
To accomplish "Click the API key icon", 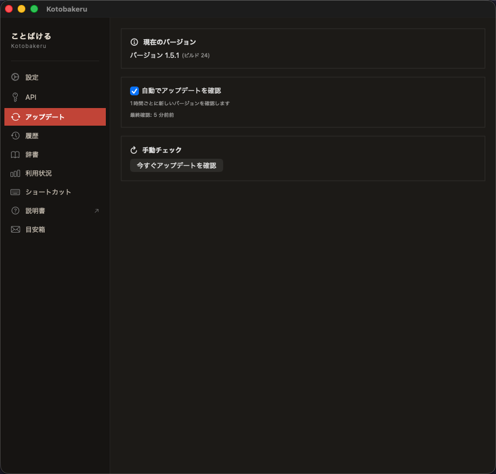I will pyautogui.click(x=15, y=97).
